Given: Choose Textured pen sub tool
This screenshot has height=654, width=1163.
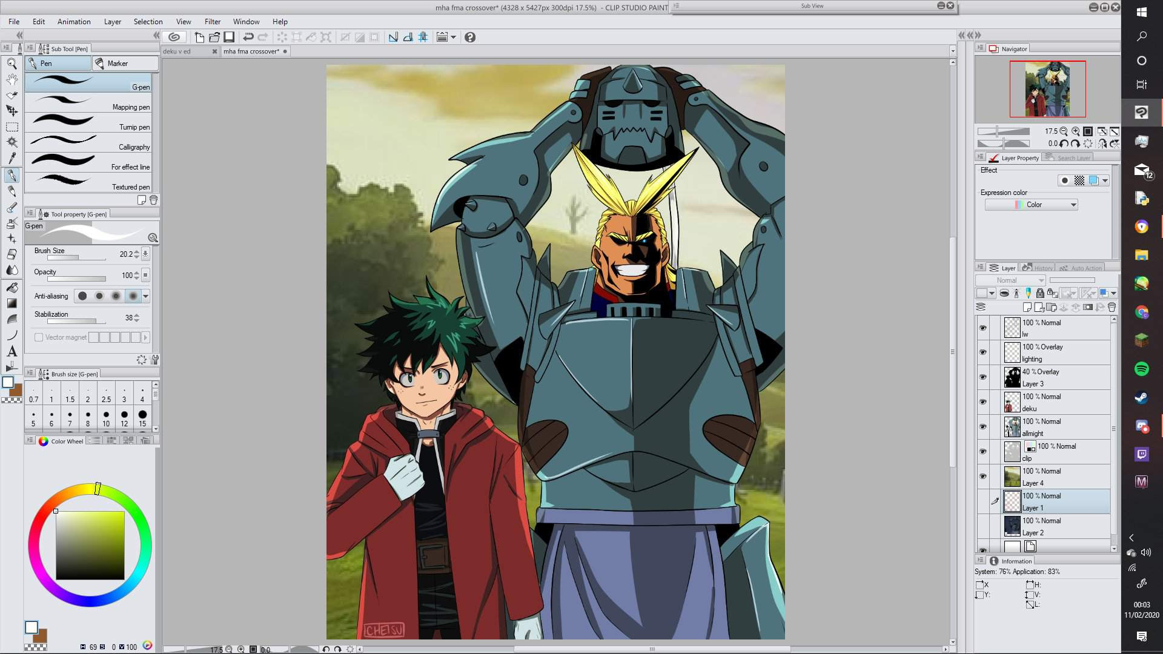Looking at the screenshot, I should point(88,183).
